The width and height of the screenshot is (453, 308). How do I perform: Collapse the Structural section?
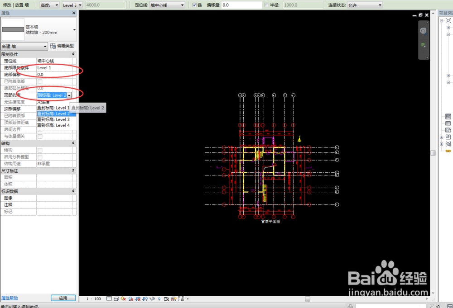(x=73, y=143)
